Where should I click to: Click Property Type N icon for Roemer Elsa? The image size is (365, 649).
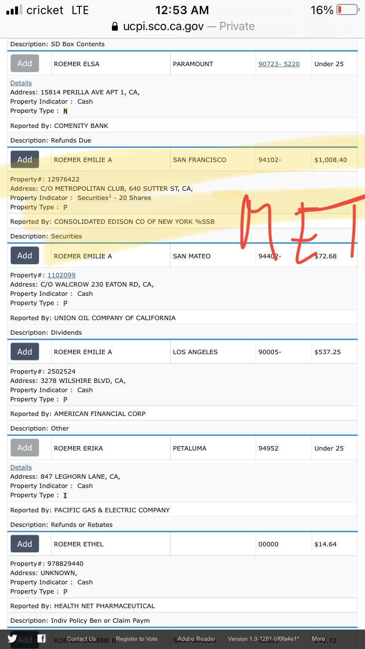tap(65, 111)
